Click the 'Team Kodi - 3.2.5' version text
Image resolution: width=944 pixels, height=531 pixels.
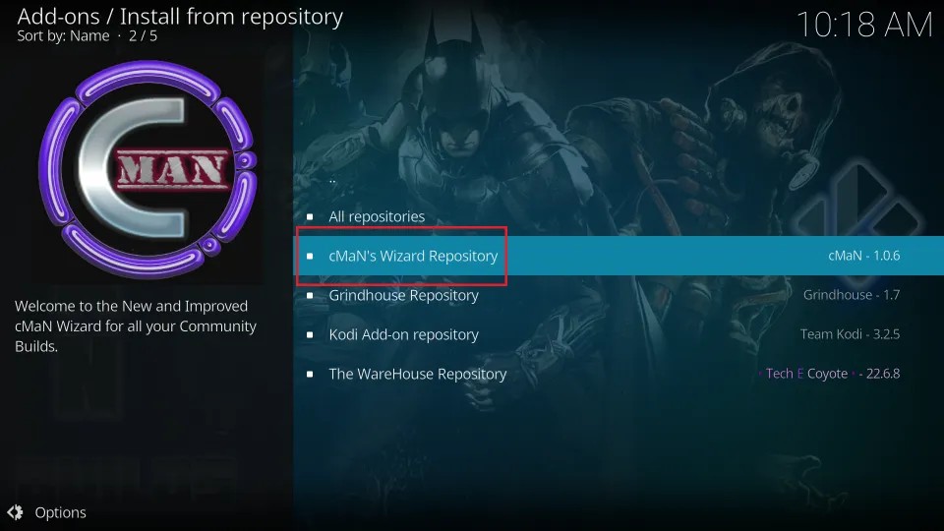[x=850, y=333]
